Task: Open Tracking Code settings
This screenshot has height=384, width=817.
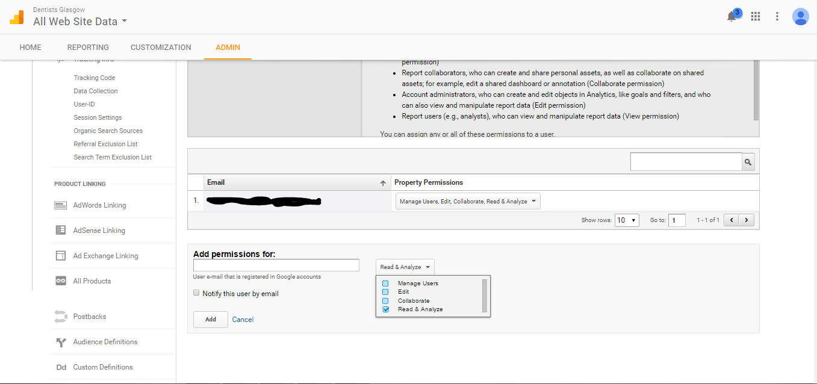Action: click(95, 78)
